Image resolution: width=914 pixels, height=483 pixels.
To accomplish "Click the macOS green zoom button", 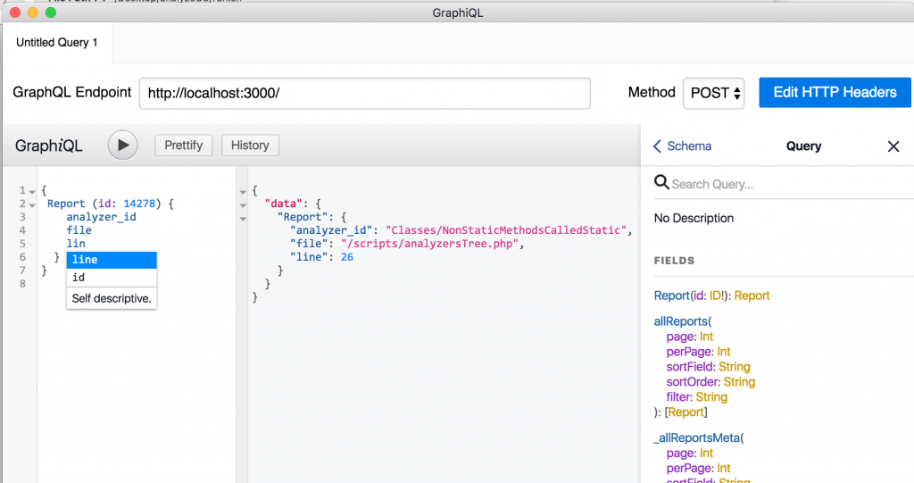I will point(51,12).
